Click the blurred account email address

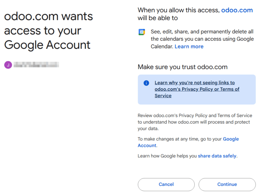click(x=36, y=65)
